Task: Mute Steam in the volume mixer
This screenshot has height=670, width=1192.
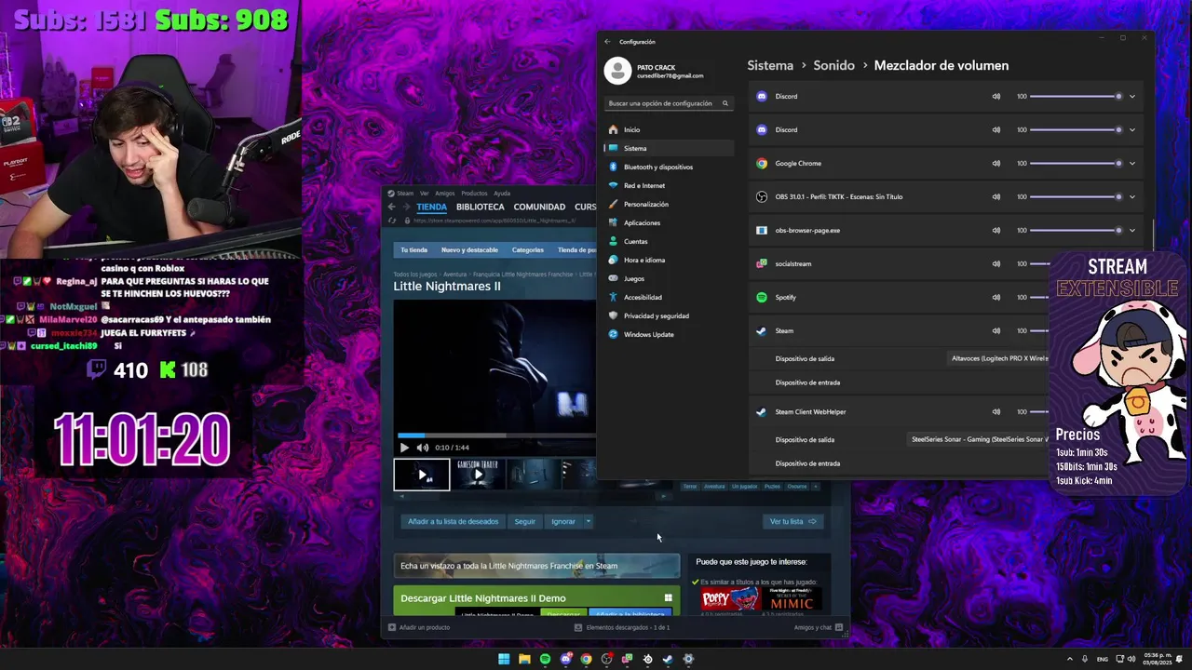Action: click(996, 330)
